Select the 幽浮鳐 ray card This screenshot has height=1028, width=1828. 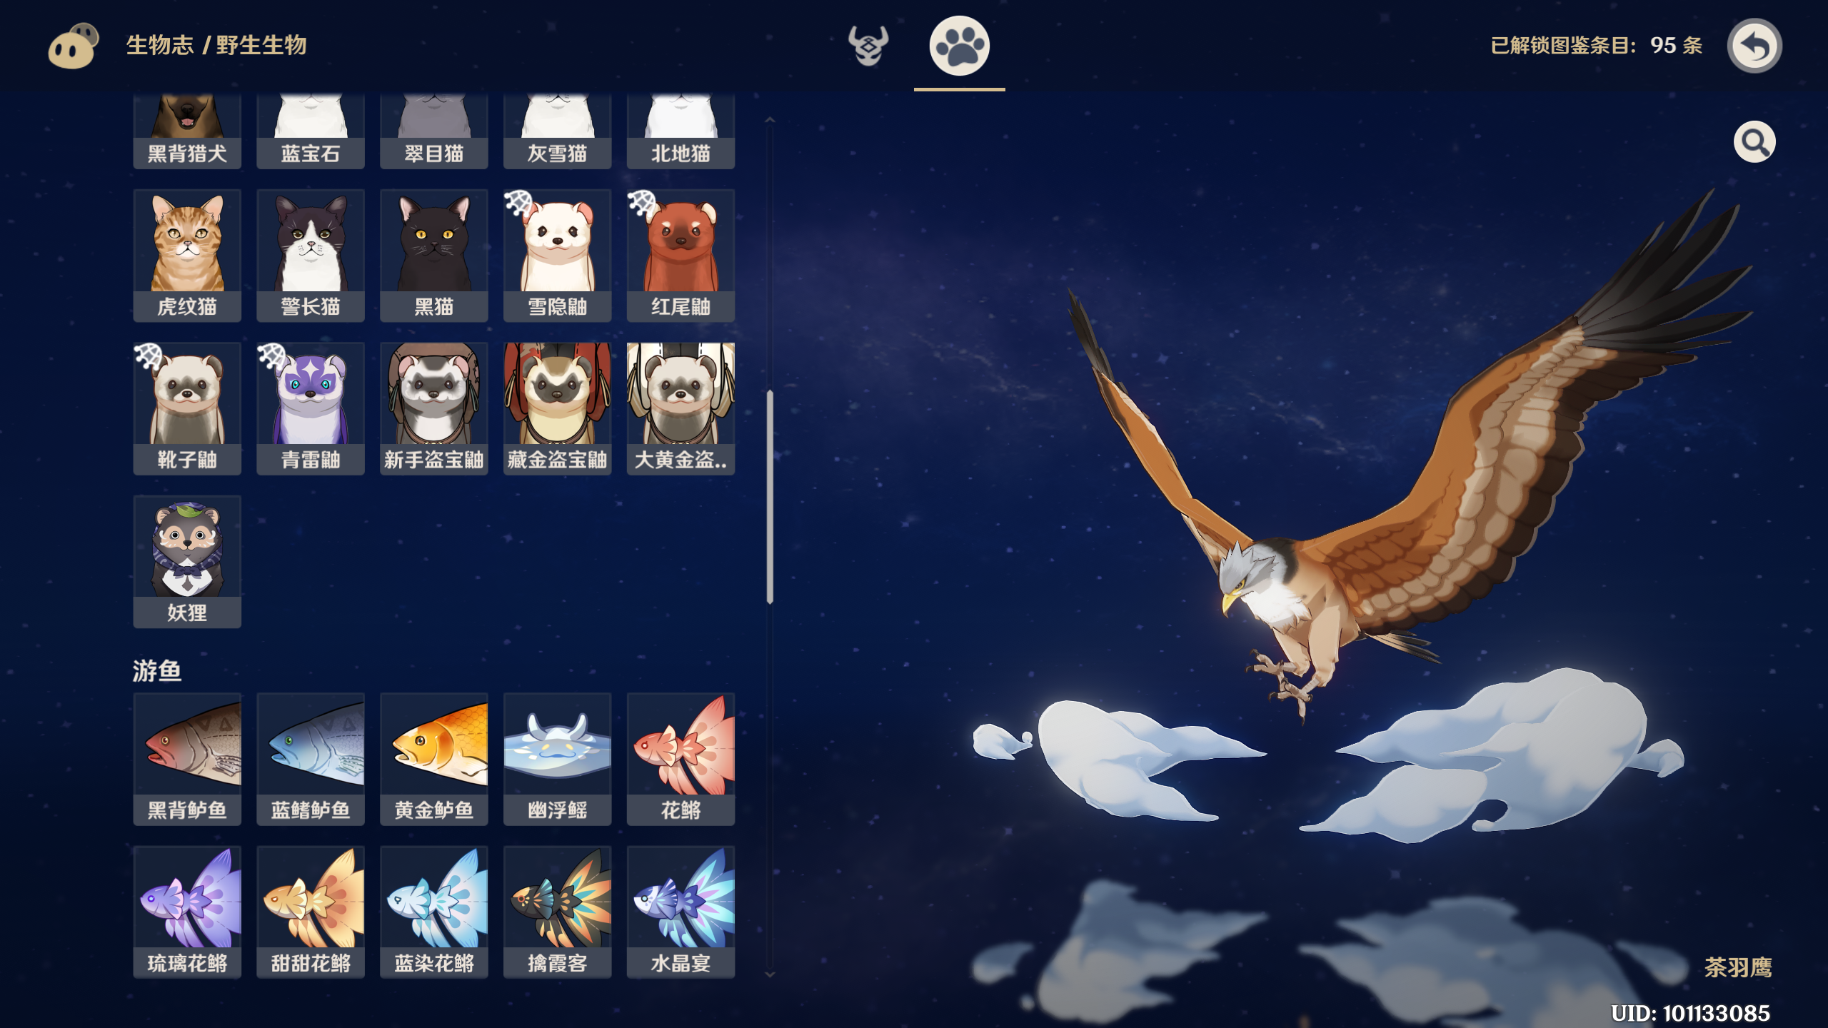558,760
